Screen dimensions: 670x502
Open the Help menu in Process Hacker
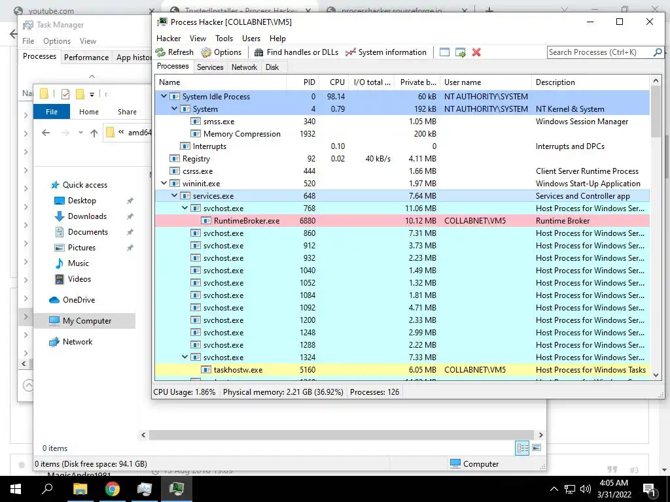tap(277, 39)
